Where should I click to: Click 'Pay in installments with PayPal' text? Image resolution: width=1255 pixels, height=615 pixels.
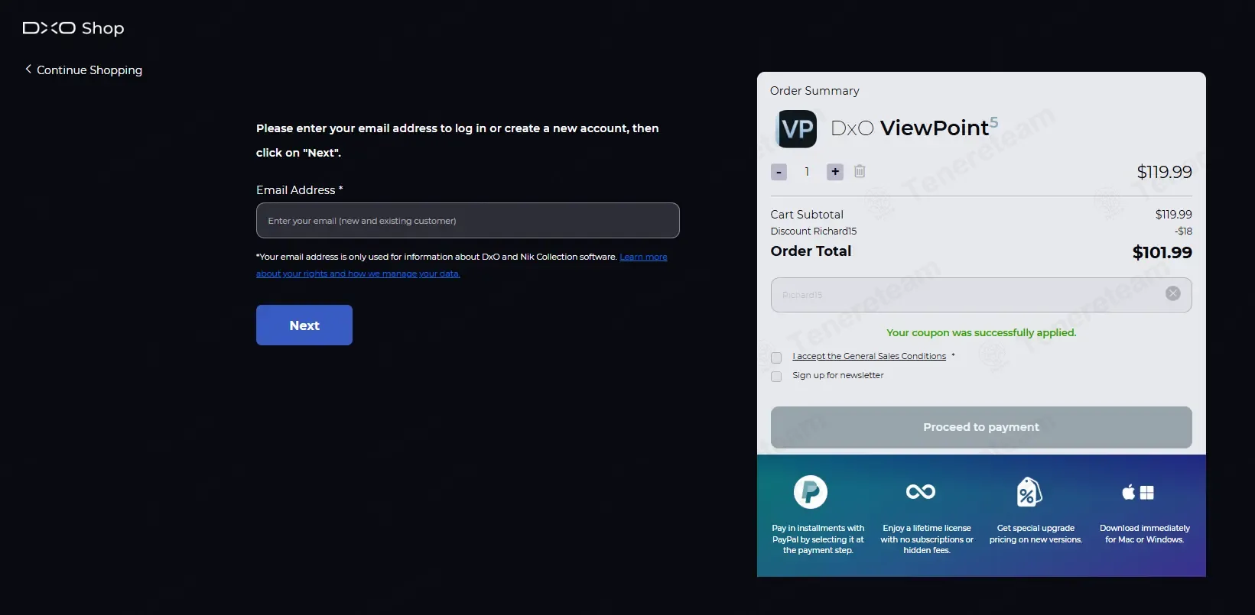(818, 539)
